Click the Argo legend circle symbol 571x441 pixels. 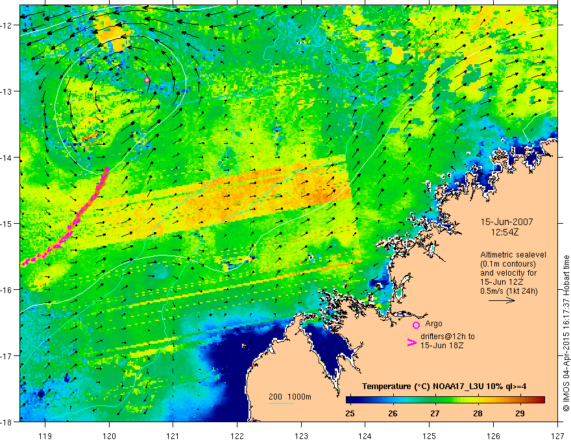pos(416,325)
